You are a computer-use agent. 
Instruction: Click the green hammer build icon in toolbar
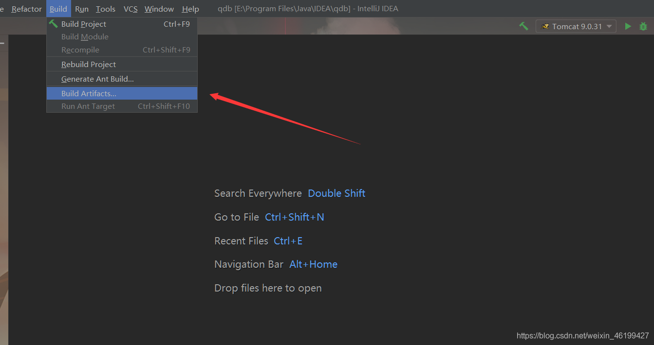[523, 26]
